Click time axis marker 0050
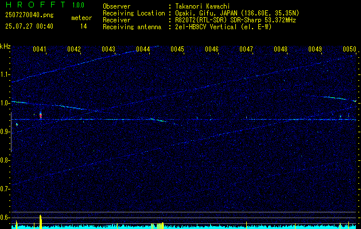This screenshot has height=229, width=361. 350,49
